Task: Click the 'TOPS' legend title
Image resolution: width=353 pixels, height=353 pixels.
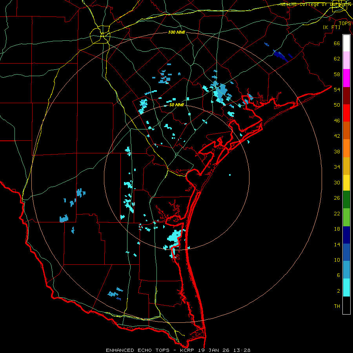Action: coord(345,23)
